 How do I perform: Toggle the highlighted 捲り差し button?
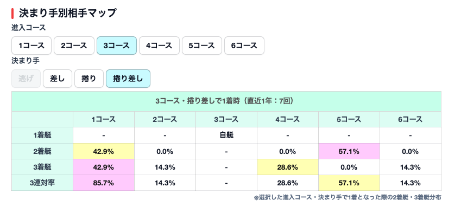128,79
